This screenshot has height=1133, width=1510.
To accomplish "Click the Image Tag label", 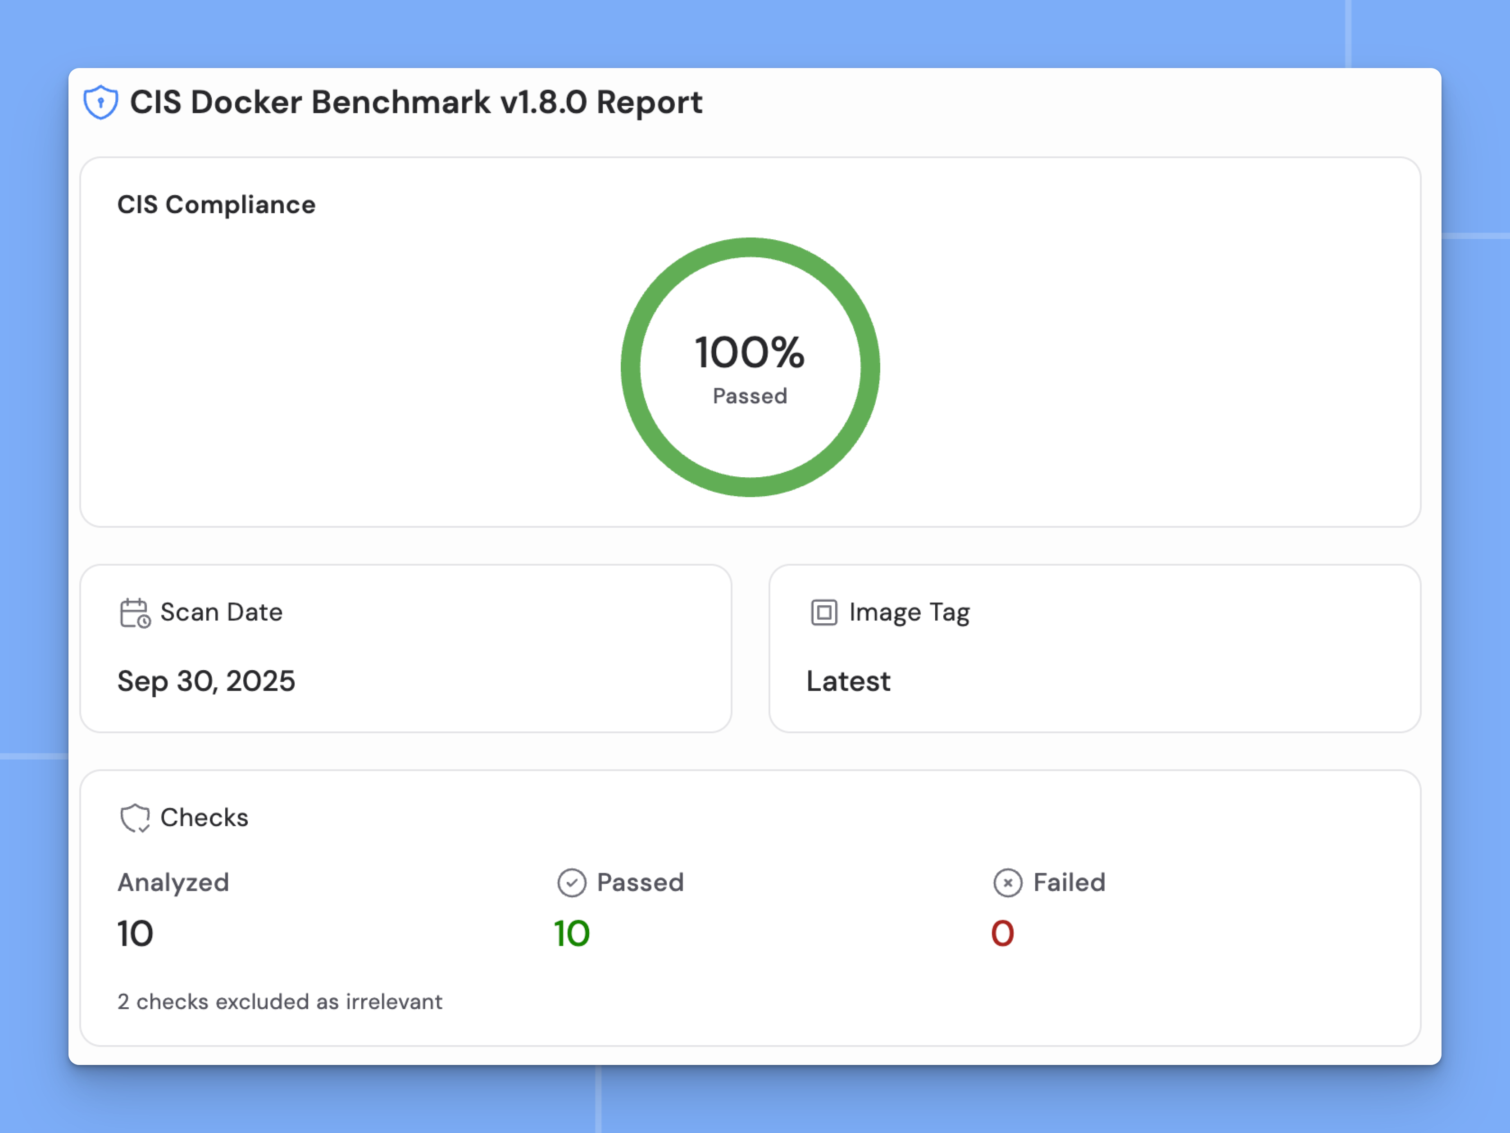I will pyautogui.click(x=909, y=612).
